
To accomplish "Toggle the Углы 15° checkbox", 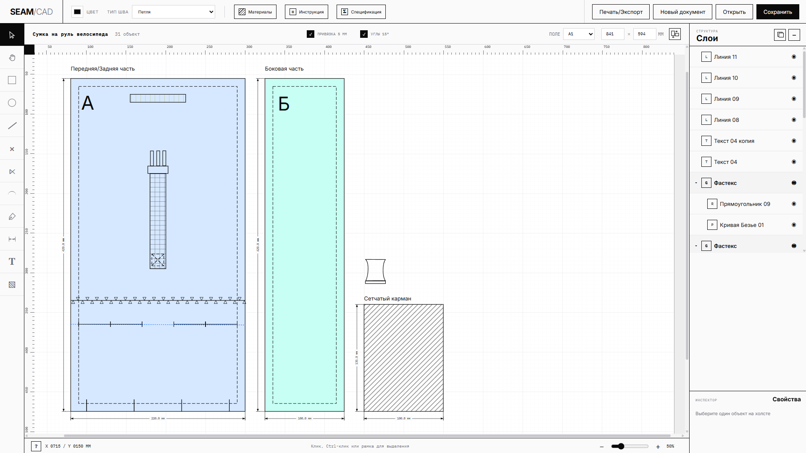I will [364, 34].
